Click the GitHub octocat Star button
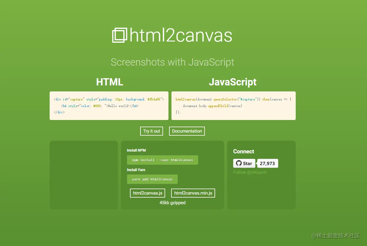The image size is (367, 246). (x=244, y=163)
